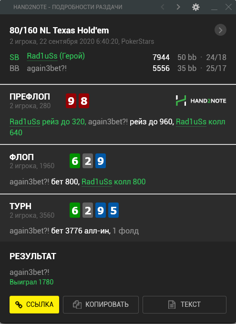
Task: Click the Hand2Note logo
Action: click(x=201, y=101)
